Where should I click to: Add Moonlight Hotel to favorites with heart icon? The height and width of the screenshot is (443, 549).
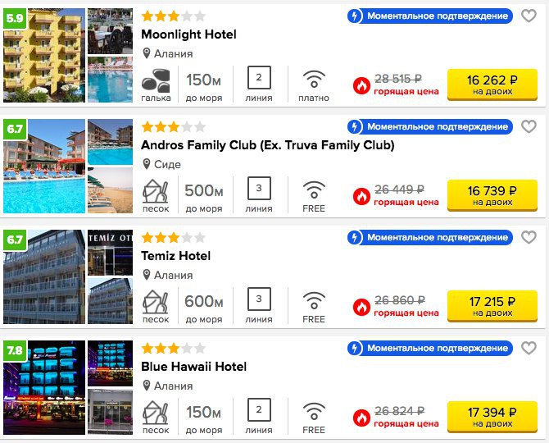529,16
